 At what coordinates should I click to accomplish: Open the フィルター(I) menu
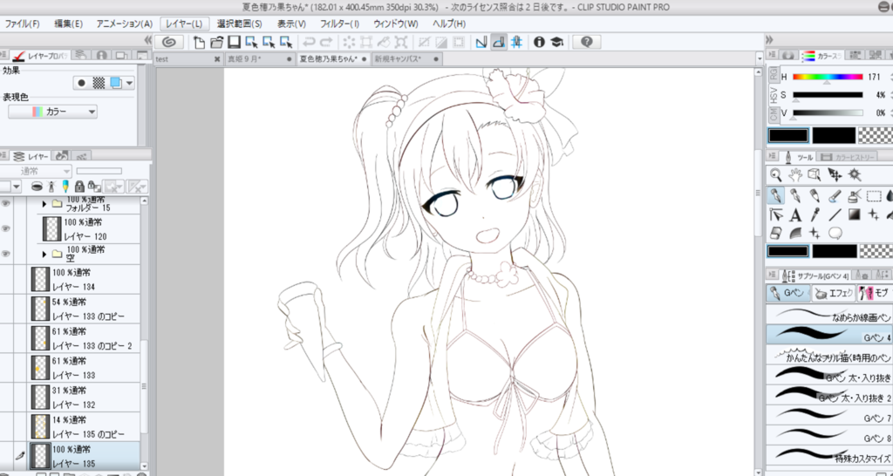coord(340,24)
